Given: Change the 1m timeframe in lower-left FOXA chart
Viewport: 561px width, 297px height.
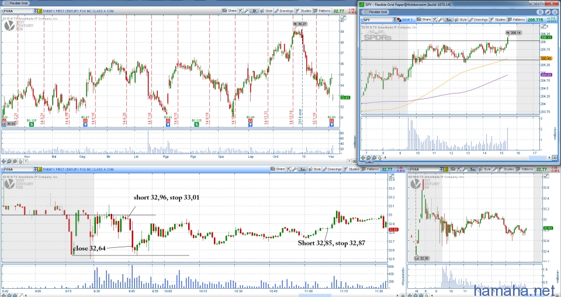Looking at the screenshot, I should pyautogui.click(x=302, y=169).
